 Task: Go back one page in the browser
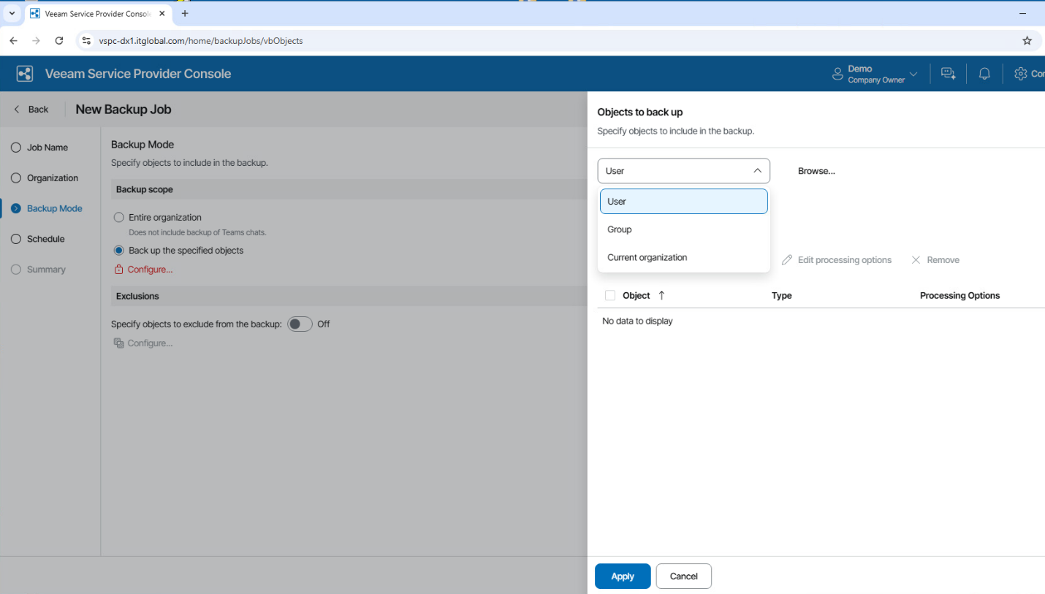(13, 41)
